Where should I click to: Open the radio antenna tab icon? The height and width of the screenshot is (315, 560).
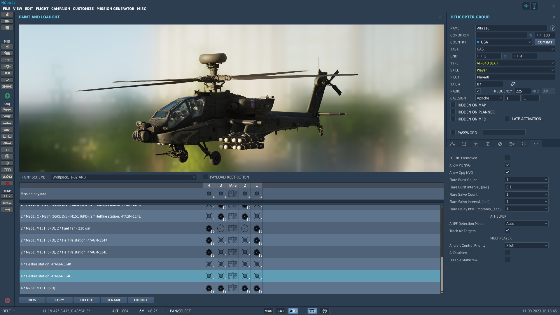[524, 144]
